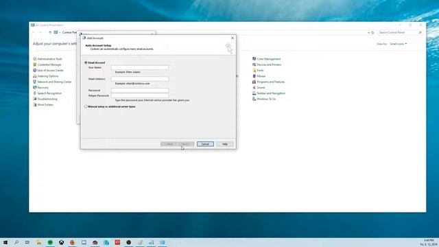Image resolution: width=439 pixels, height=247 pixels.
Task: Open taskbar search magnifier
Action: 16,242
